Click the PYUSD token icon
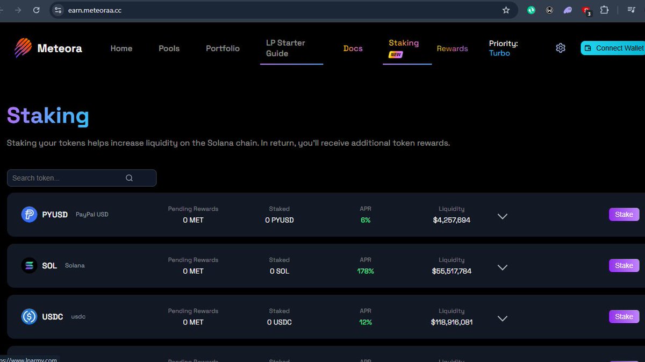The width and height of the screenshot is (645, 362). [29, 214]
